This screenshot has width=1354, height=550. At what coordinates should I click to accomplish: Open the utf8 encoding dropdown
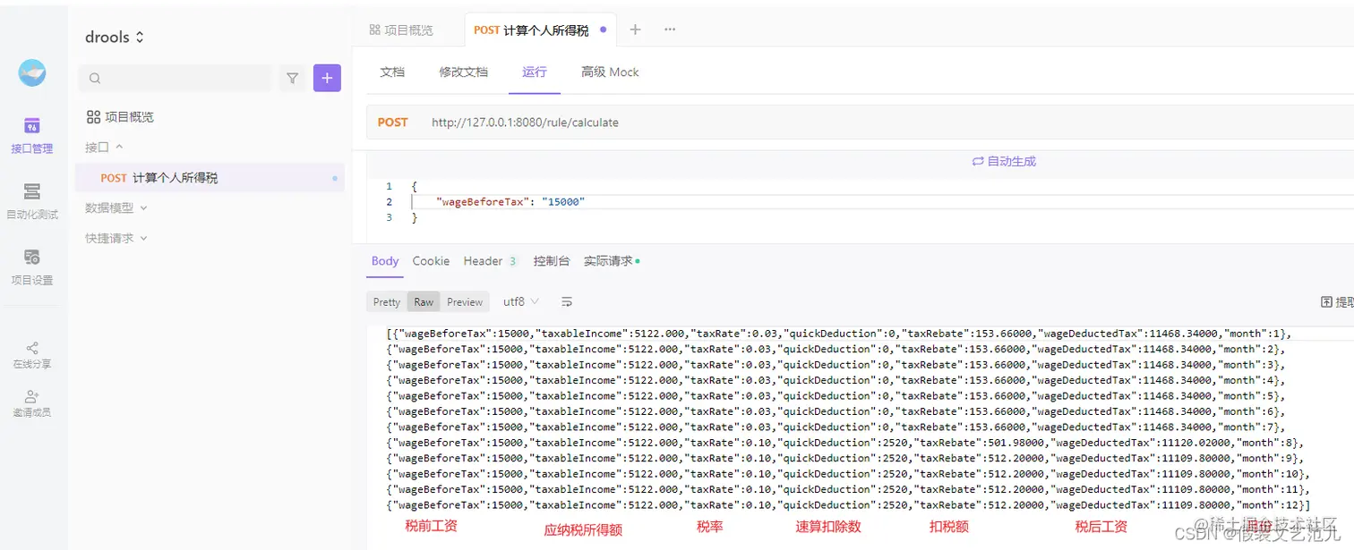tap(521, 302)
